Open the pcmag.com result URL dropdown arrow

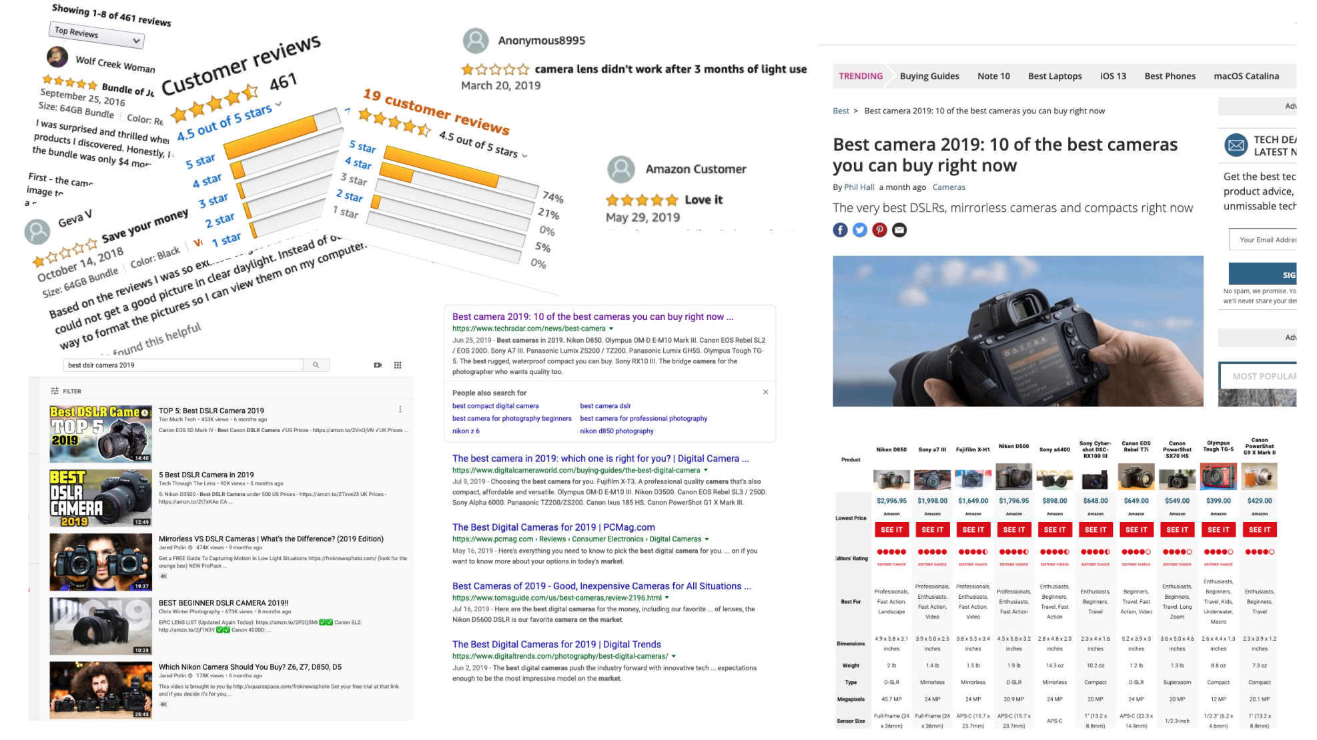(707, 539)
